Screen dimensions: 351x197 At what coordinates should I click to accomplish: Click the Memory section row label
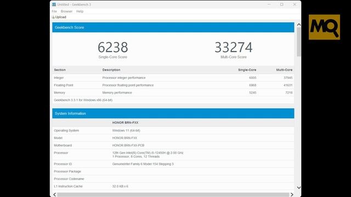[59, 92]
